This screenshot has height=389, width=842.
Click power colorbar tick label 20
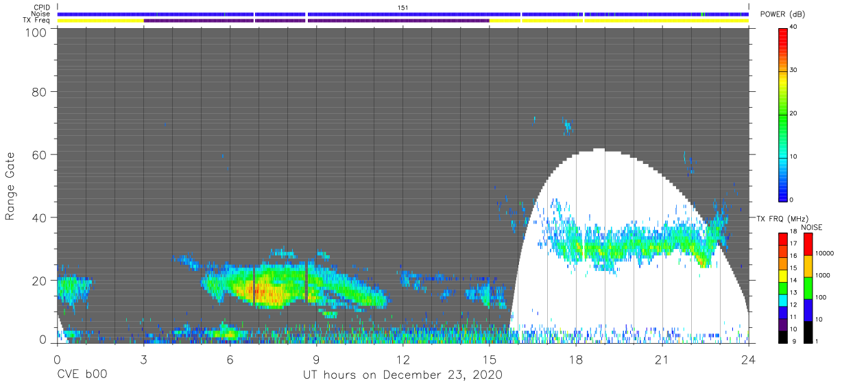click(793, 113)
